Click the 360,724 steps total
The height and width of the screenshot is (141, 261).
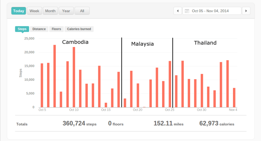79,124
